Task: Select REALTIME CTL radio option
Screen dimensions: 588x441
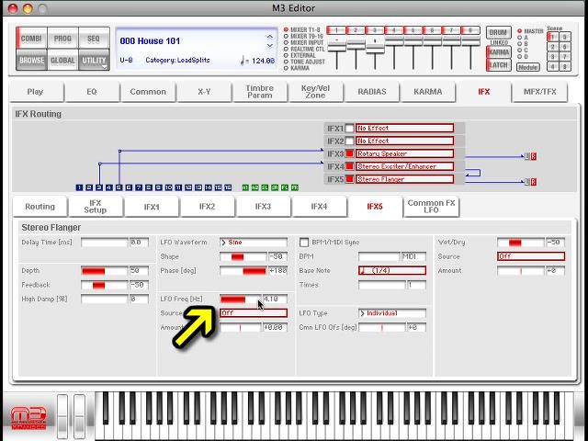Action: tap(286, 49)
